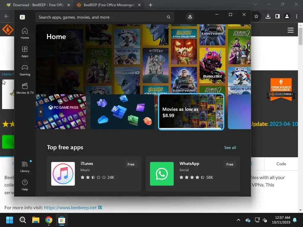Click the SourceForge logo in browser
303x227 pixels.
pyautogui.click(x=7, y=30)
